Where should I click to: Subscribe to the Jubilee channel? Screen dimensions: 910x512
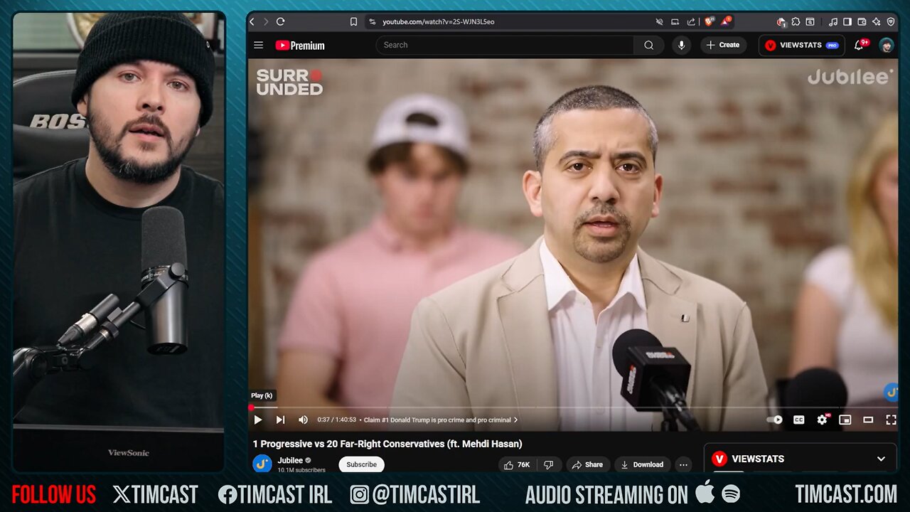361,464
